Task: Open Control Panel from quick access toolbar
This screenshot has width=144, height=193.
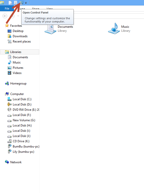Action: 21,2
